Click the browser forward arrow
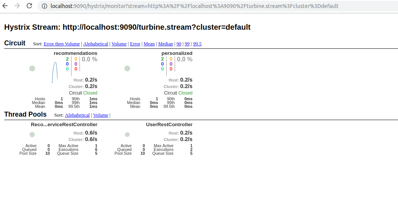Screen dimensions: 398x207 click(x=17, y=6)
